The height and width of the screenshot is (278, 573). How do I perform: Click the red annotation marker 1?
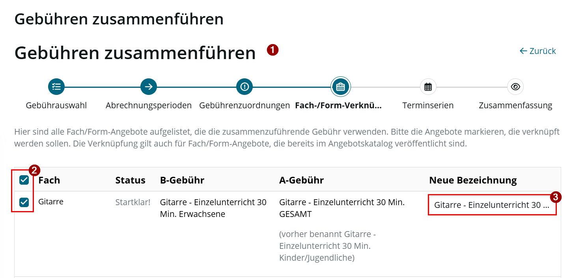click(x=273, y=50)
